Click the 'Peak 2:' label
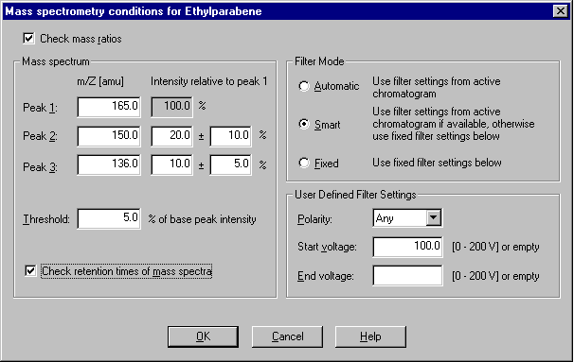Viewport: 574px width, 362px height. click(40, 136)
